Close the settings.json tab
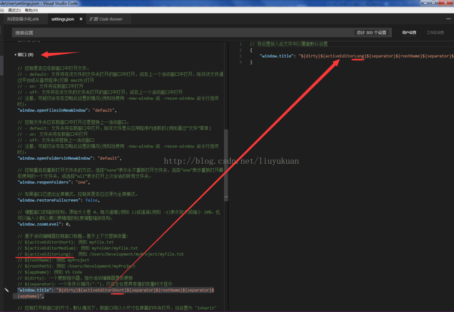The image size is (454, 312). (81, 19)
